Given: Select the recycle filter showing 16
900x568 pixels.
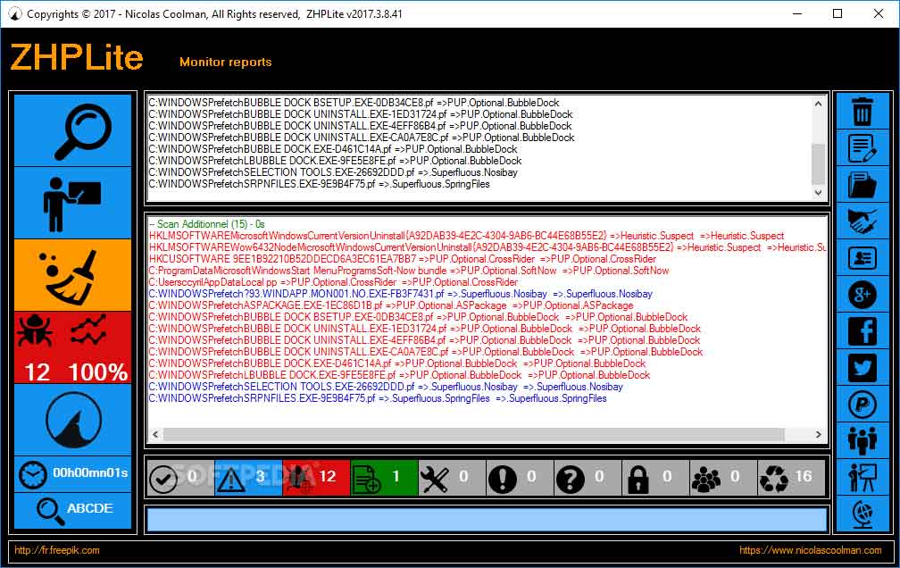Looking at the screenshot, I should pyautogui.click(x=790, y=478).
